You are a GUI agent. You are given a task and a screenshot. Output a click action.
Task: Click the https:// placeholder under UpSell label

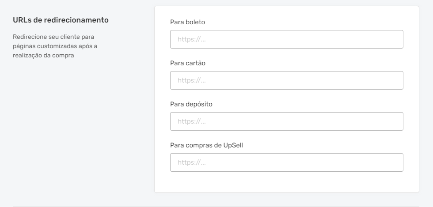[192, 162]
